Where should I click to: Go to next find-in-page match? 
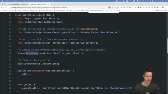pyautogui.click(x=114, y=11)
